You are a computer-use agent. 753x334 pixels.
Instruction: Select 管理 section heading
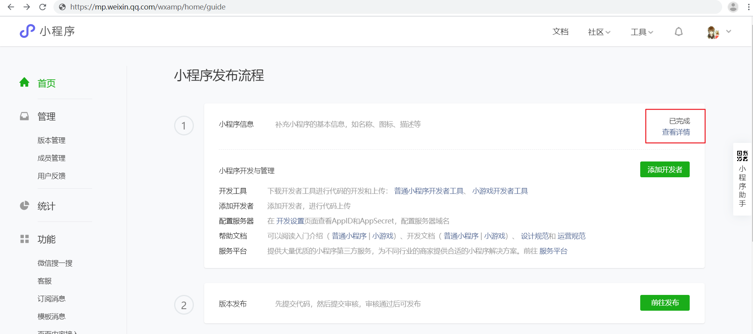tap(47, 116)
